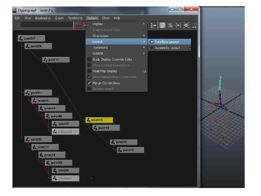Open the Help menu
The width and height of the screenshot is (261, 196).
117,18
